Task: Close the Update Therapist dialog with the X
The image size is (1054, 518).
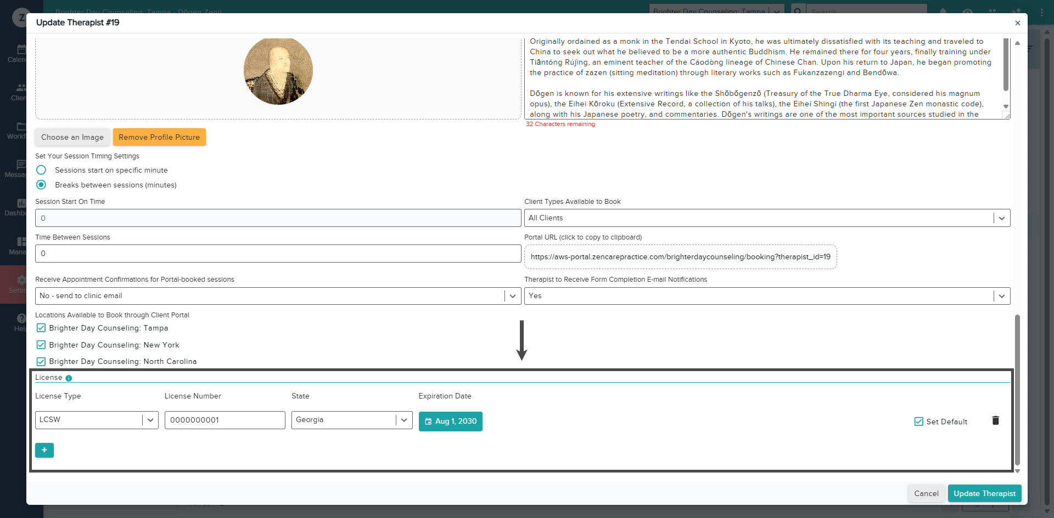Action: coord(1017,23)
